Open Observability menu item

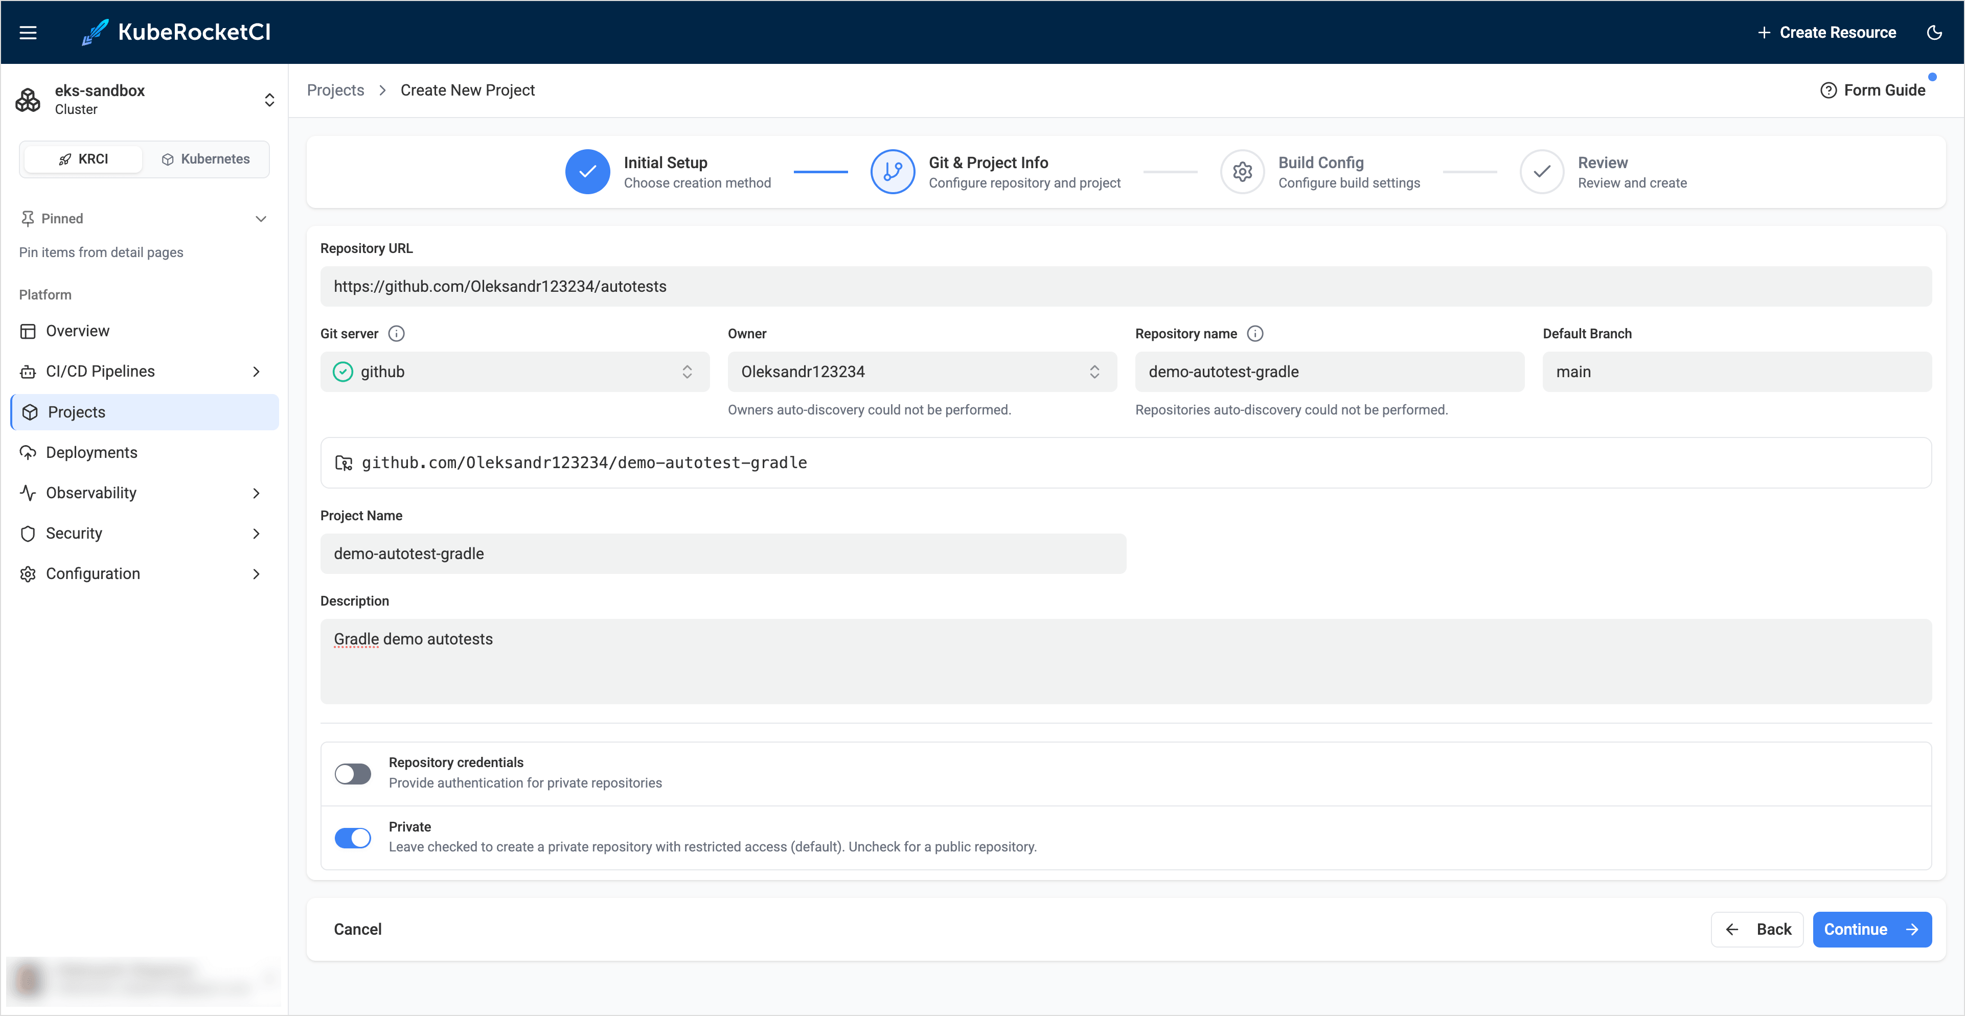pyautogui.click(x=144, y=493)
